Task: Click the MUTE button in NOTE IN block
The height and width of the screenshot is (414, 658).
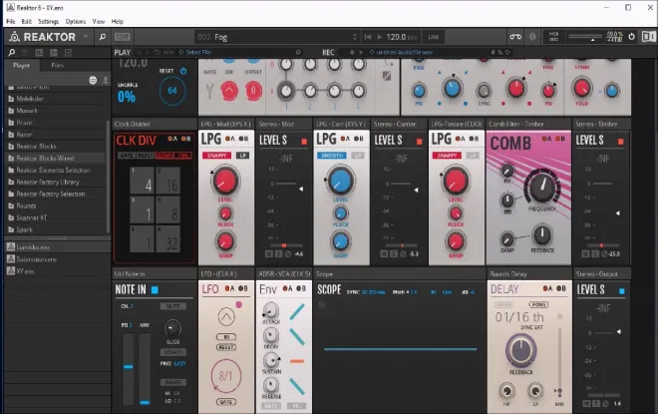Action: [172, 306]
